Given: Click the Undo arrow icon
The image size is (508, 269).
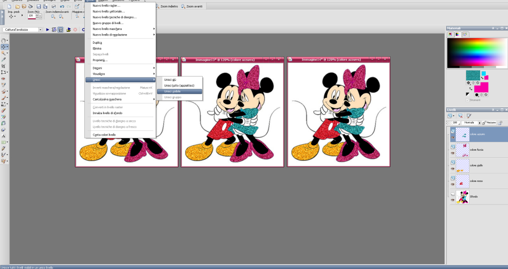Looking at the screenshot, I should 62,6.
